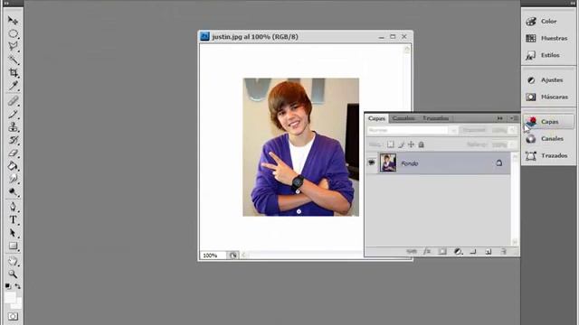
Task: Select the Rectangle shape tool
Action: 13,246
